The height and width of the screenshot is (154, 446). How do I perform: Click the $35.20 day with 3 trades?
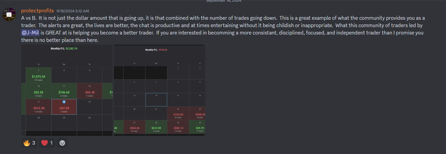tap(39, 91)
